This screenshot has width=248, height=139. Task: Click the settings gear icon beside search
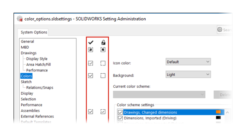220,29
